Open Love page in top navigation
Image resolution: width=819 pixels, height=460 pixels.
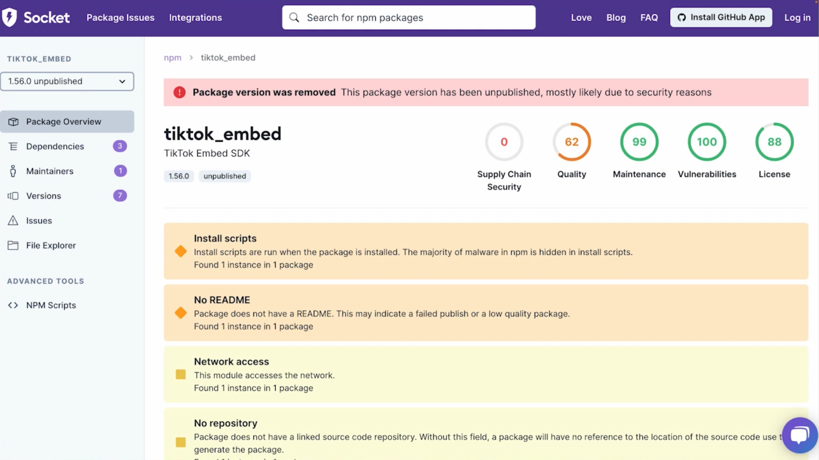pyautogui.click(x=581, y=18)
